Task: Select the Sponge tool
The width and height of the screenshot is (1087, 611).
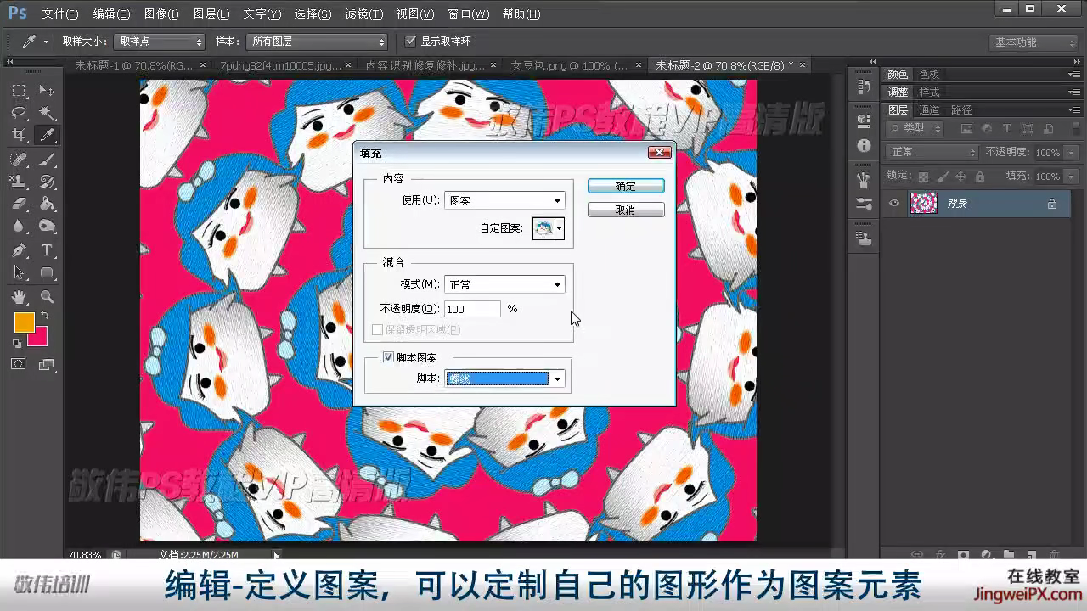Action: 47,227
